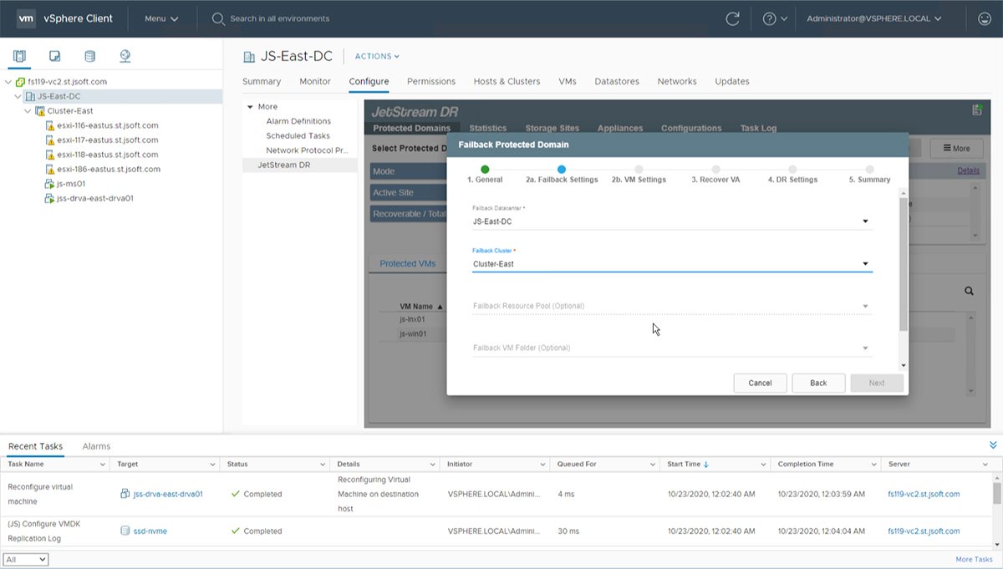Image resolution: width=1003 pixels, height=569 pixels.
Task: Open the Failback Cluster dropdown
Action: click(867, 262)
